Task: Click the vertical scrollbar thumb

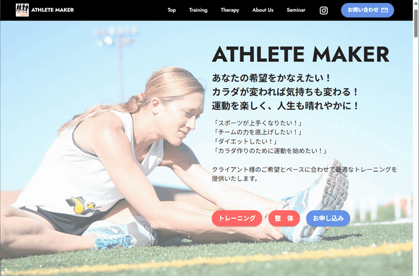Action: point(416,23)
